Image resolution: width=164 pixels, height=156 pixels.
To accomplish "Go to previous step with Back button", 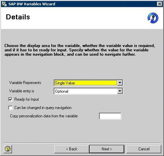I will (72, 149).
